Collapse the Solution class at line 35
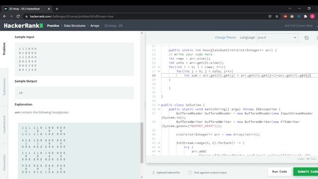The image size is (318, 179). point(159,105)
